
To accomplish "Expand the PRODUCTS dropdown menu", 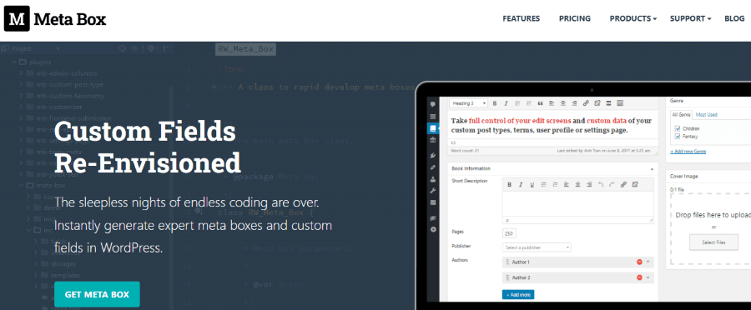I will 633,18.
